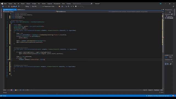
Task: Click the Вывод panel title
Action: 5,92
